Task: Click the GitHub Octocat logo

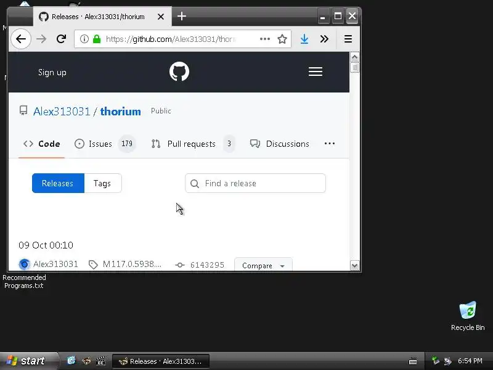Action: click(179, 72)
